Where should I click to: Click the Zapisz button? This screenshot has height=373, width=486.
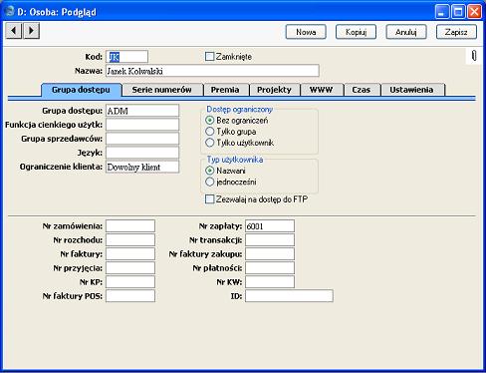456,32
